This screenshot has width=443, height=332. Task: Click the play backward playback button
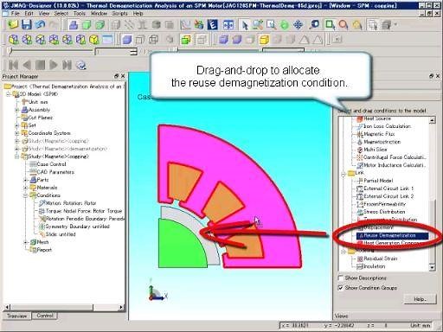pyautogui.click(x=27, y=65)
